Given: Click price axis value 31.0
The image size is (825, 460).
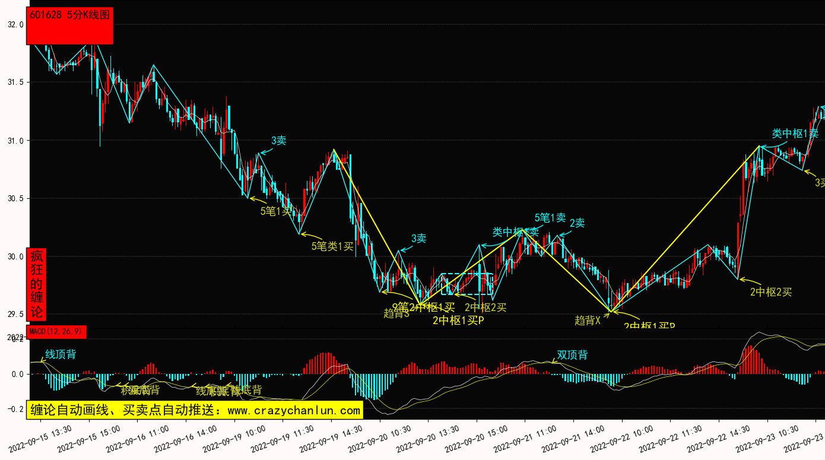Looking at the screenshot, I should pyautogui.click(x=15, y=141).
